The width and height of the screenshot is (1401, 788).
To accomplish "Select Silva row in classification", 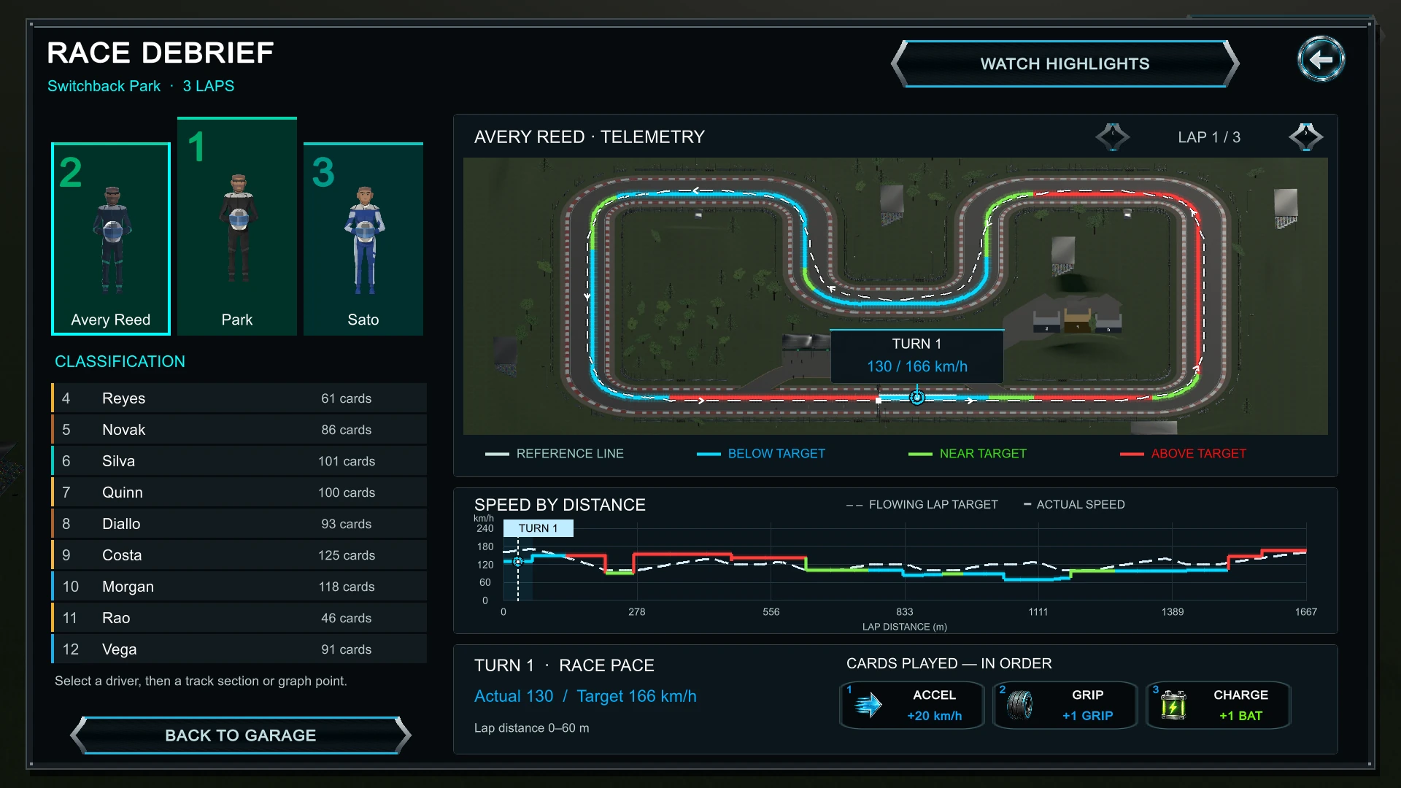I will pos(239,461).
